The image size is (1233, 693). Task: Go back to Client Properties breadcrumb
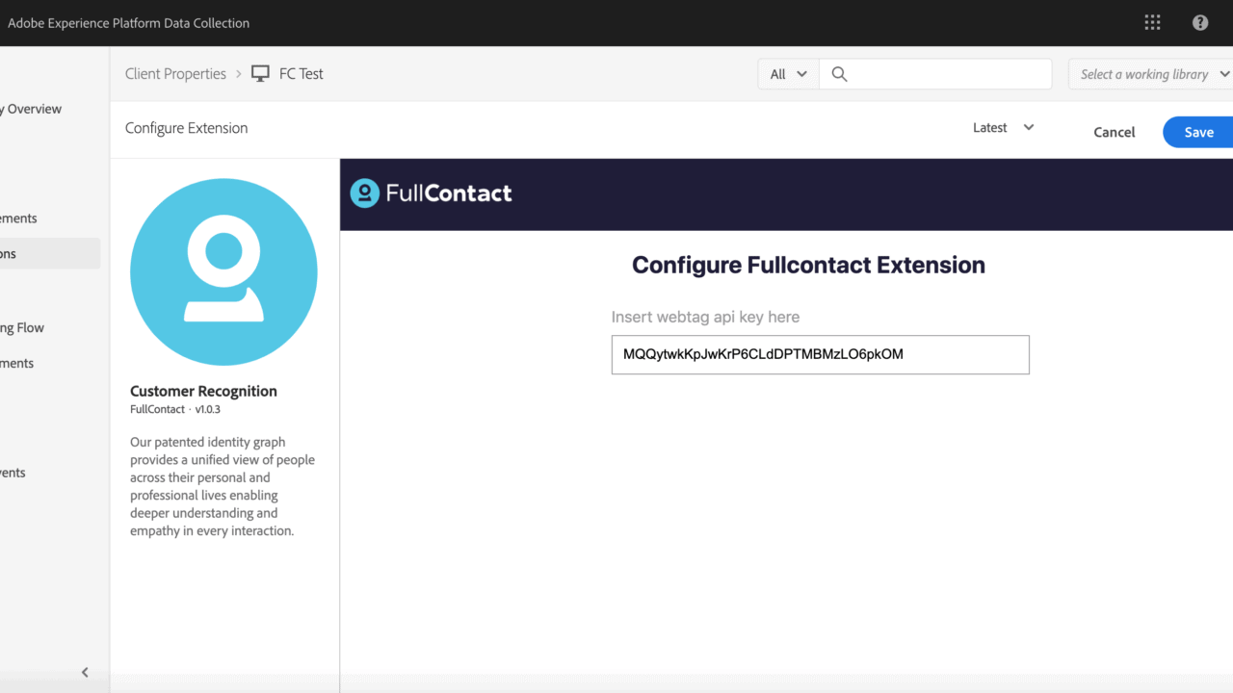(x=175, y=74)
